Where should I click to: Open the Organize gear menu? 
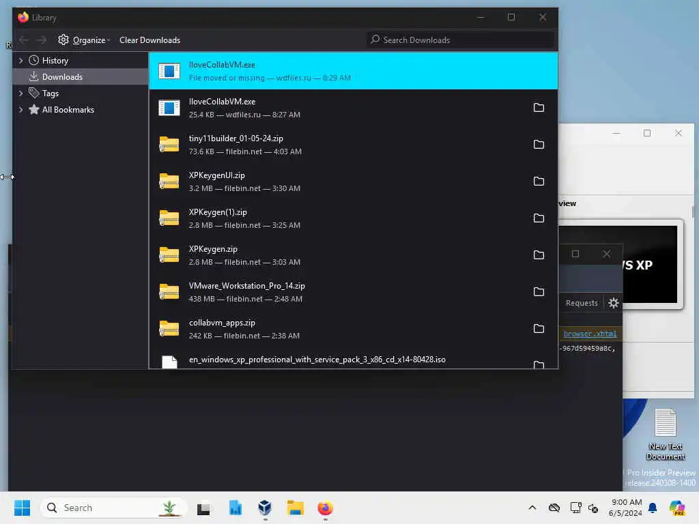84,40
